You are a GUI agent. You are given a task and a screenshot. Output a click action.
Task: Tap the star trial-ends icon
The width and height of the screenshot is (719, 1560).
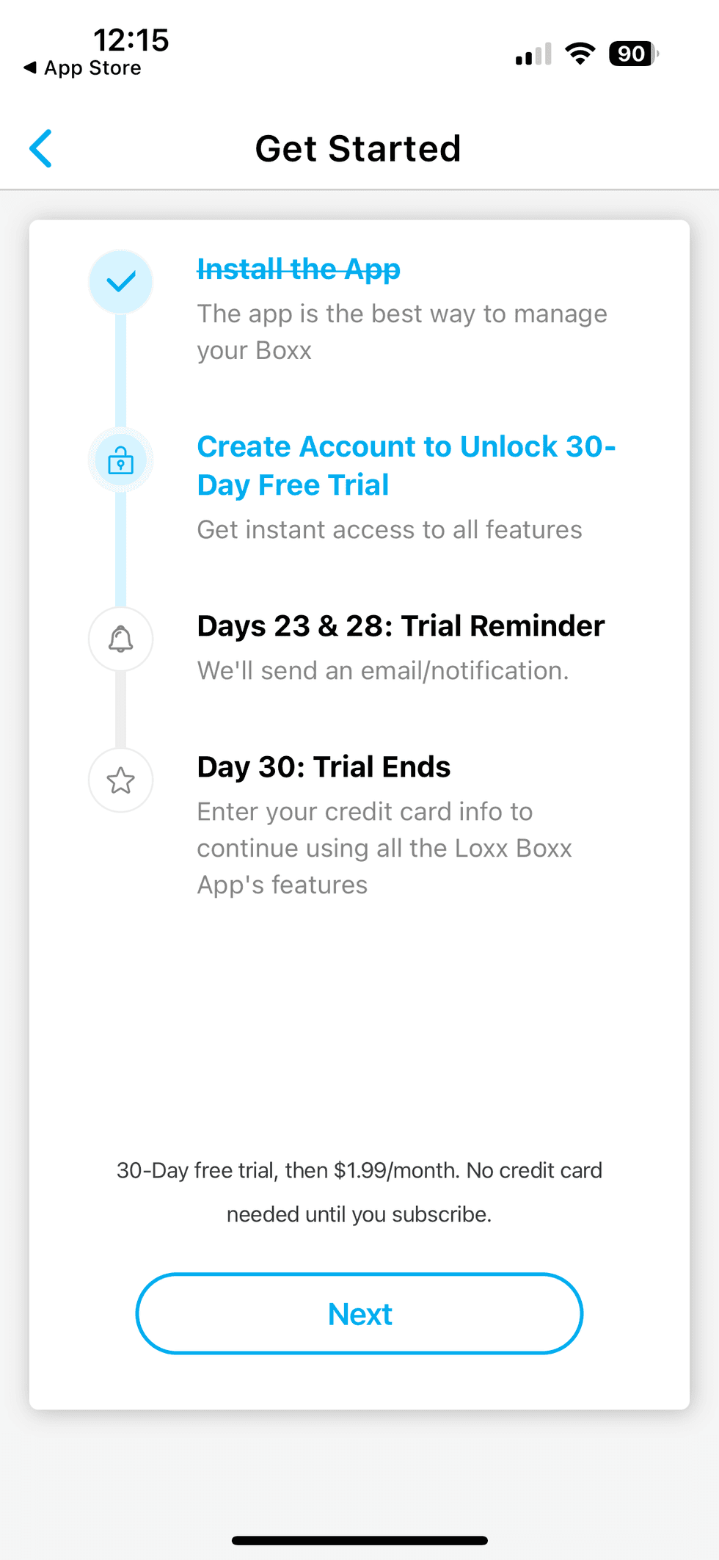(x=121, y=780)
